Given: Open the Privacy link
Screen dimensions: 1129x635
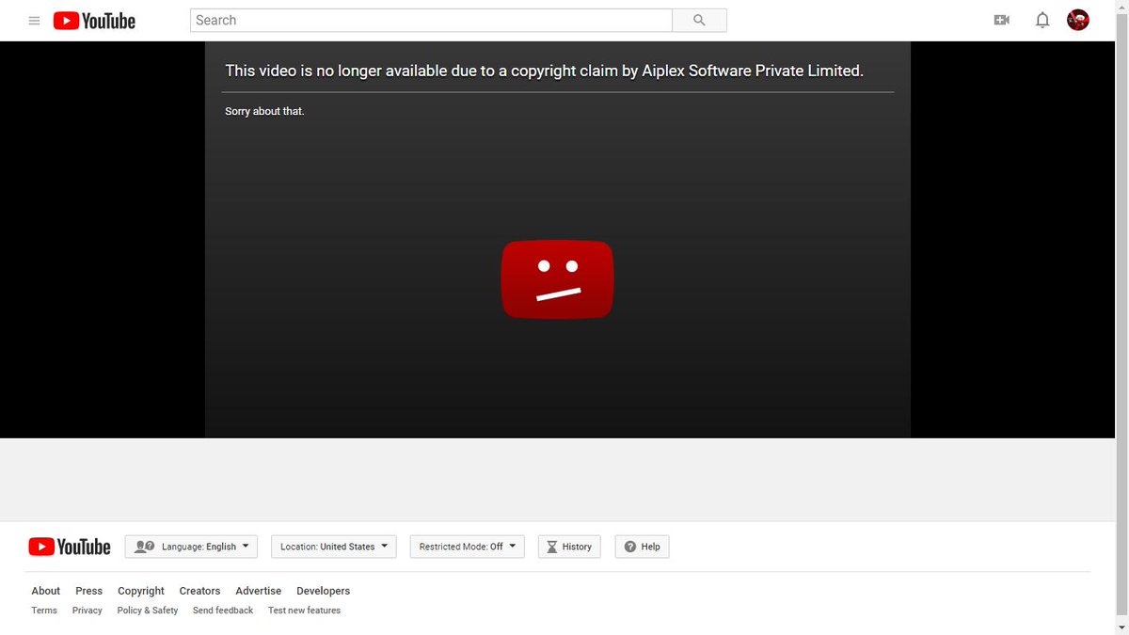Looking at the screenshot, I should tap(87, 611).
